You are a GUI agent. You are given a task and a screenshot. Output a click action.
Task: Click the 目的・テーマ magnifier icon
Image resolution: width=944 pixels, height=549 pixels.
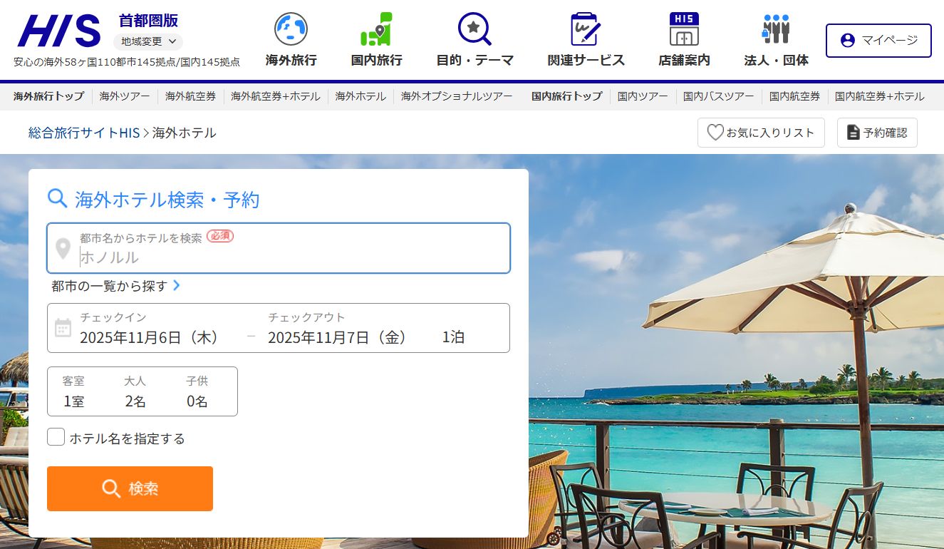[474, 29]
